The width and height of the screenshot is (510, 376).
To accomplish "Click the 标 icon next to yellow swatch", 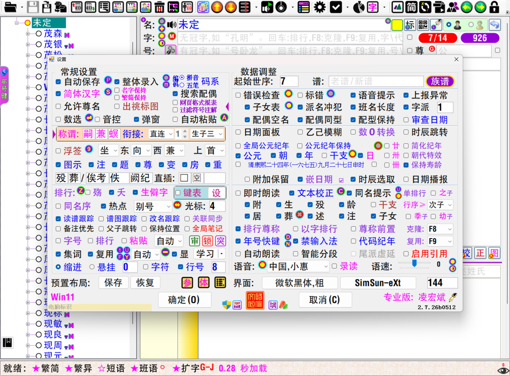I will pyautogui.click(x=410, y=25).
